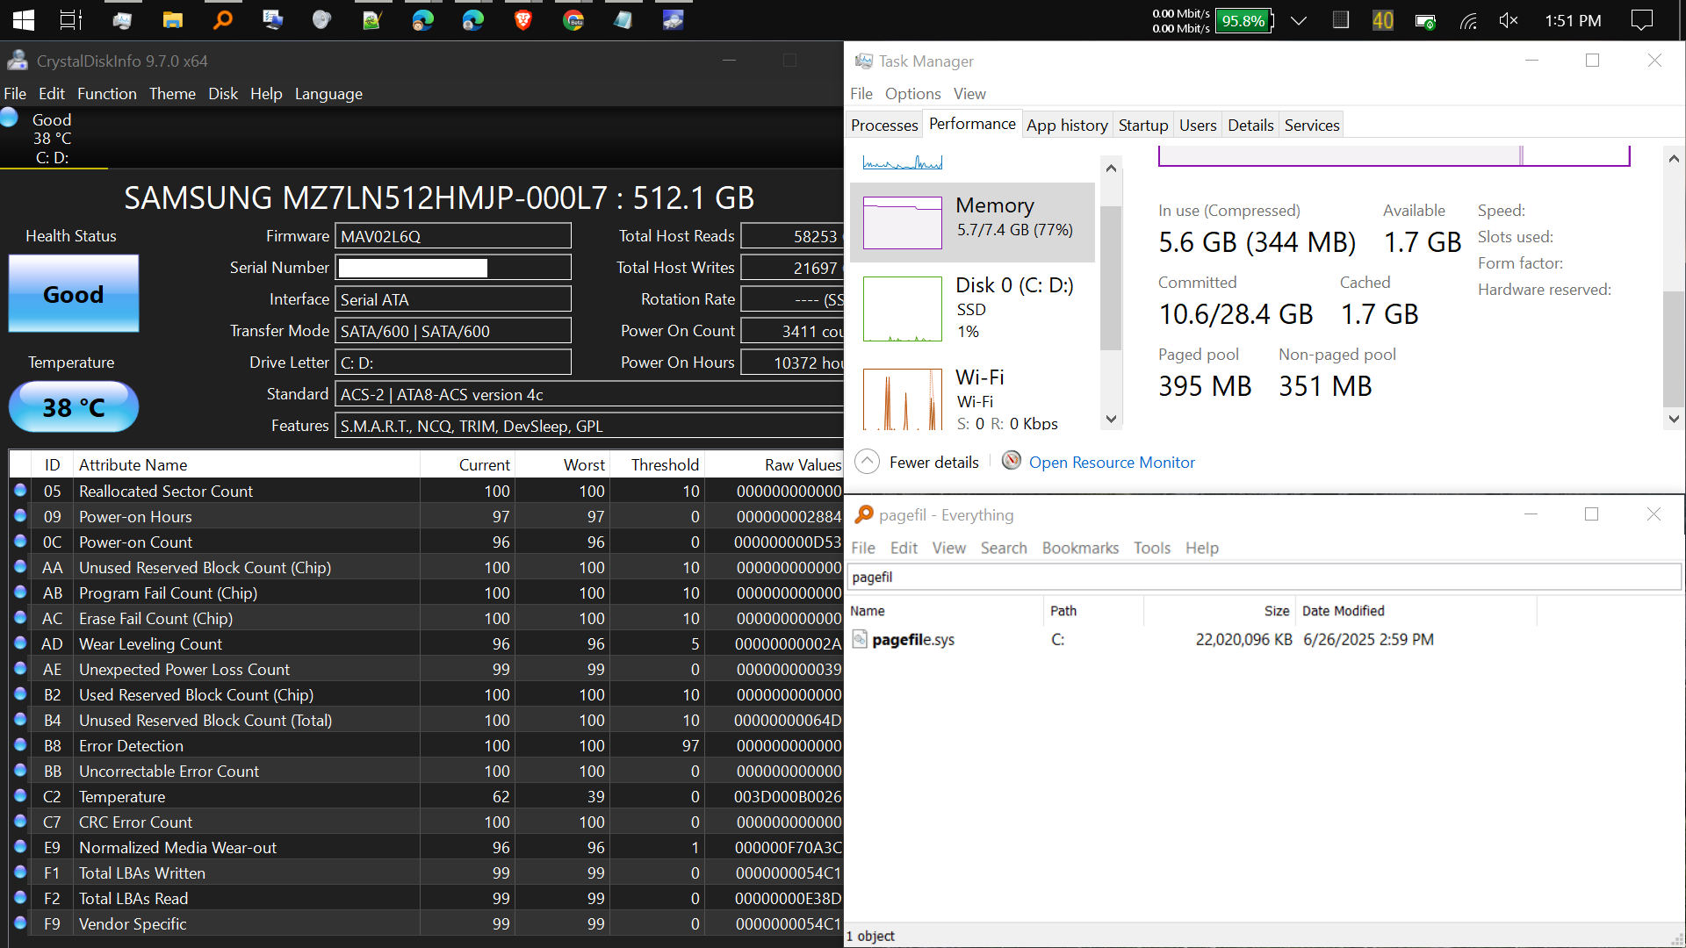1686x948 pixels.
Task: Open the Everything Search menu
Action: tap(1004, 548)
